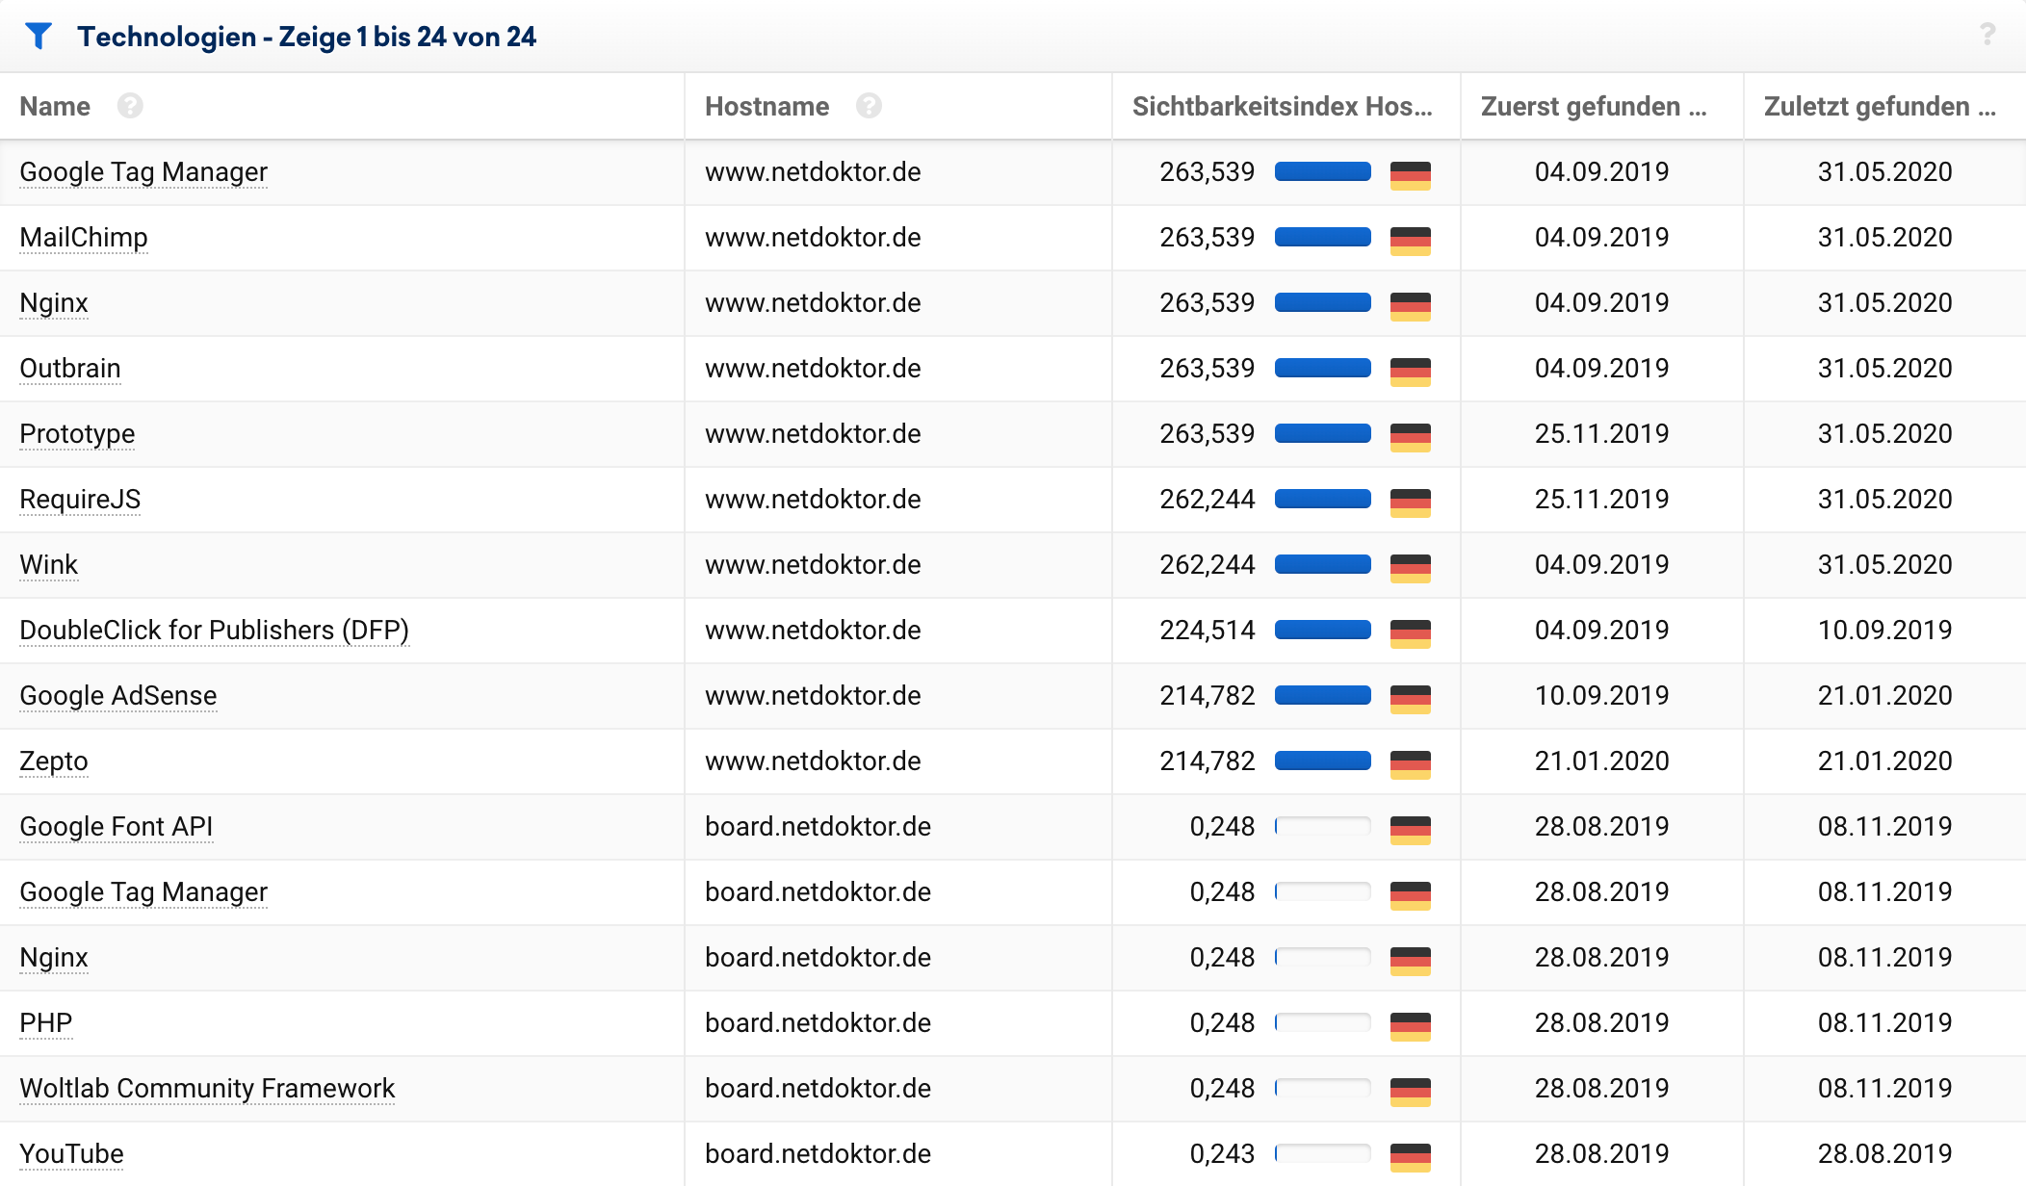Image resolution: width=2026 pixels, height=1186 pixels.
Task: Open Woltlab Community Framework link
Action: (x=207, y=1089)
